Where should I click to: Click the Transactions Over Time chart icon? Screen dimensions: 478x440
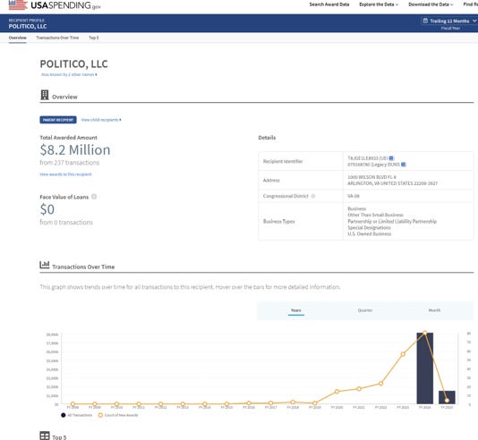[x=45, y=265]
